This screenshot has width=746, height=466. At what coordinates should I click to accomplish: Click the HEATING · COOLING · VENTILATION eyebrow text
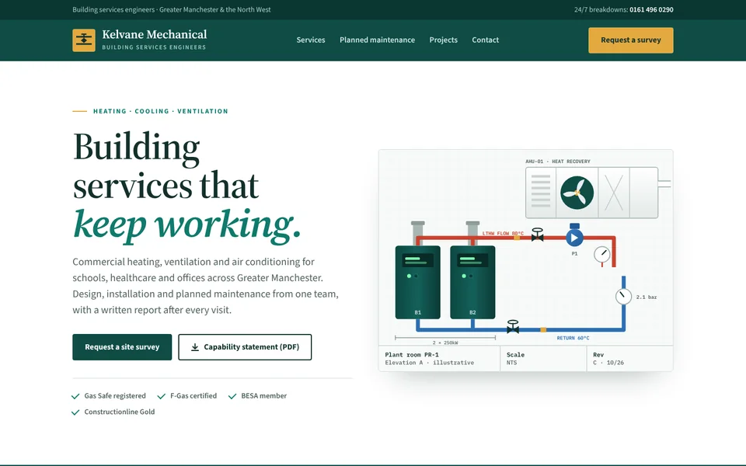point(160,111)
